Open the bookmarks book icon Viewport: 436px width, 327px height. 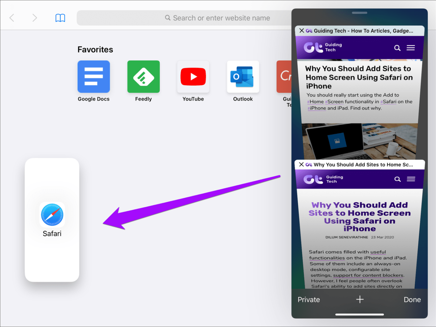60,18
